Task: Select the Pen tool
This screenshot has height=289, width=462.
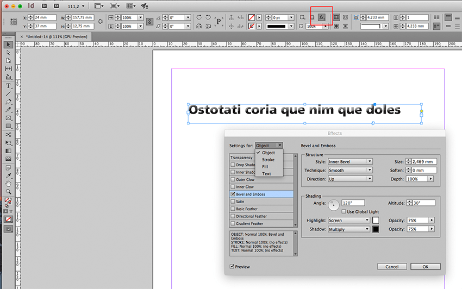Action: (8, 102)
